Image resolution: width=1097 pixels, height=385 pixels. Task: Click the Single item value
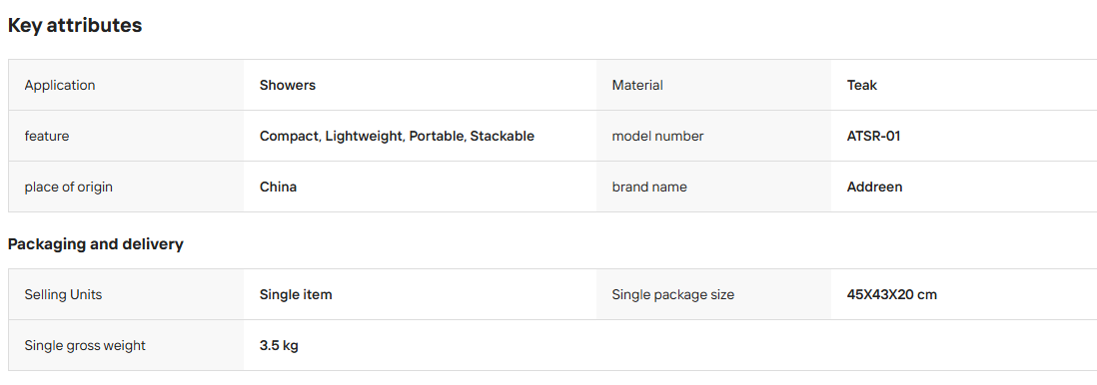coord(296,295)
